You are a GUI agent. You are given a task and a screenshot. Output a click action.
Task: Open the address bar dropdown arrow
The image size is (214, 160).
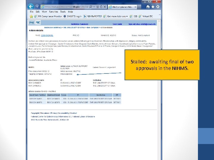click(94, 7)
